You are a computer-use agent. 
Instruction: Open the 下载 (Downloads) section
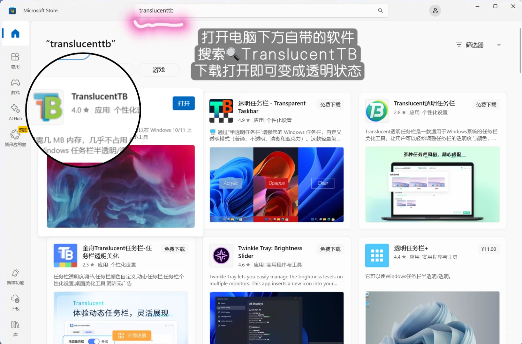(x=15, y=302)
